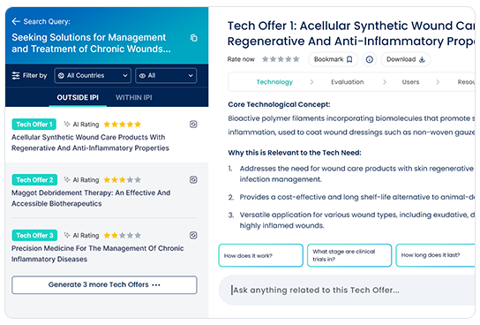Open Maggot Debridement Therapy offer title
This screenshot has height=325, width=480.
91,198
